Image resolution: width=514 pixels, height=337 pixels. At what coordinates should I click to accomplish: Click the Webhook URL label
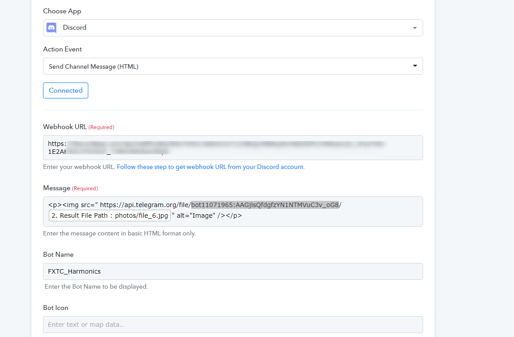65,127
